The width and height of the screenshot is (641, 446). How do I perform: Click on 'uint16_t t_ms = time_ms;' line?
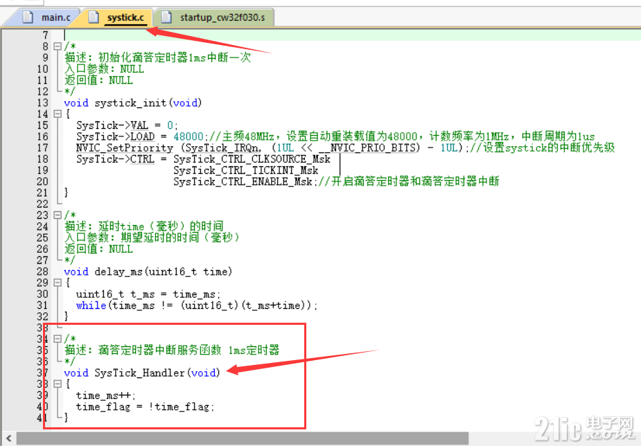(148, 294)
